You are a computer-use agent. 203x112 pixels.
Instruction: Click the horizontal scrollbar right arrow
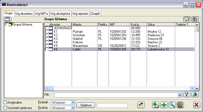point(192,88)
